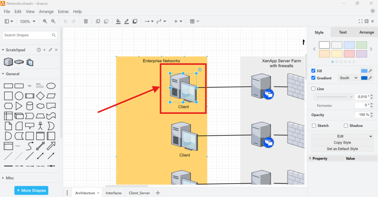The width and height of the screenshot is (378, 197).
Task: Select the Cylinder shape in General
Action: pos(30,106)
